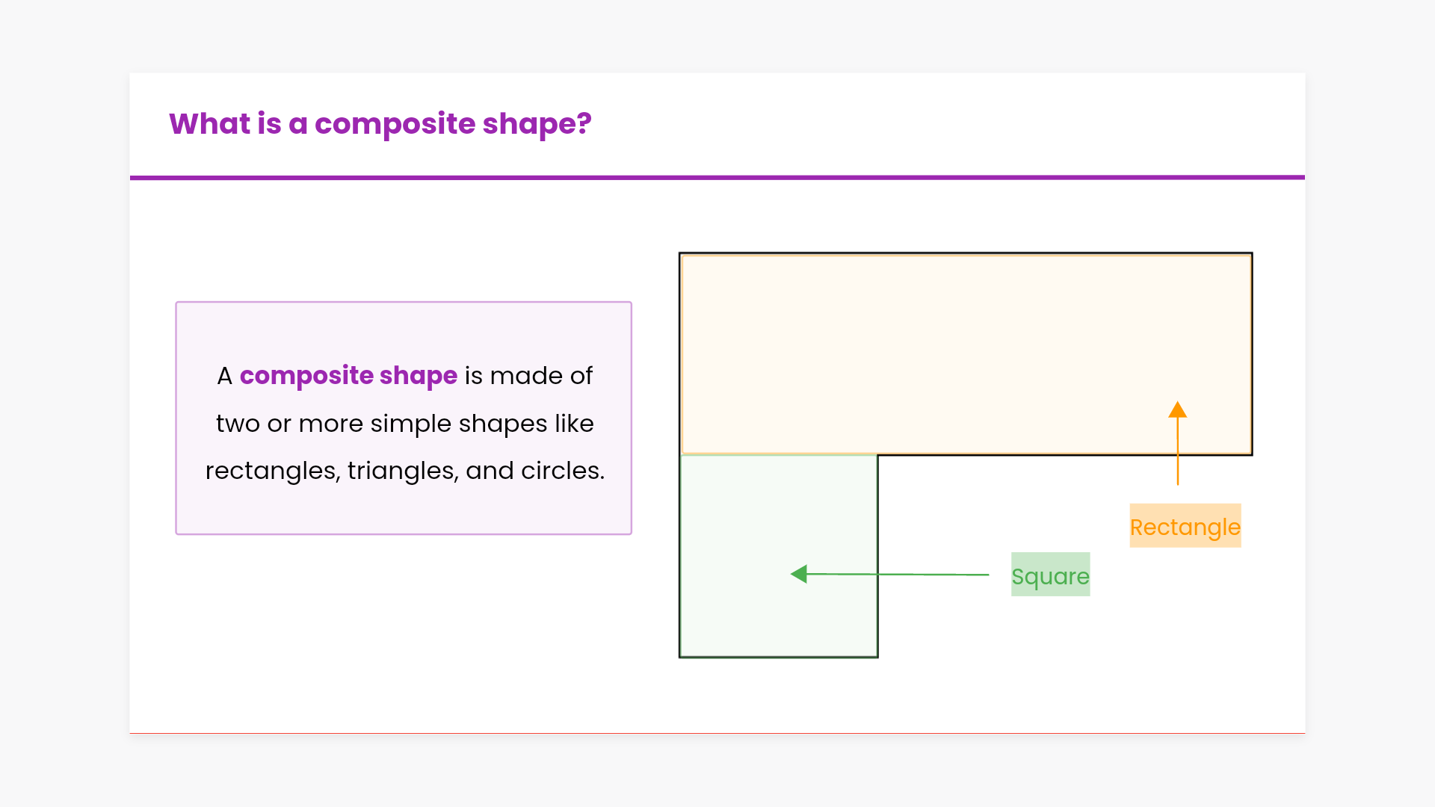Click the word 'rectangles' in the definition
Viewport: 1435px width, 807px height.
pos(271,471)
